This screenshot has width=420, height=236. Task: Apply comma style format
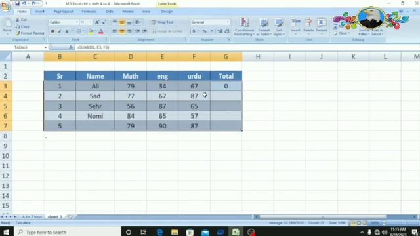click(x=212, y=31)
